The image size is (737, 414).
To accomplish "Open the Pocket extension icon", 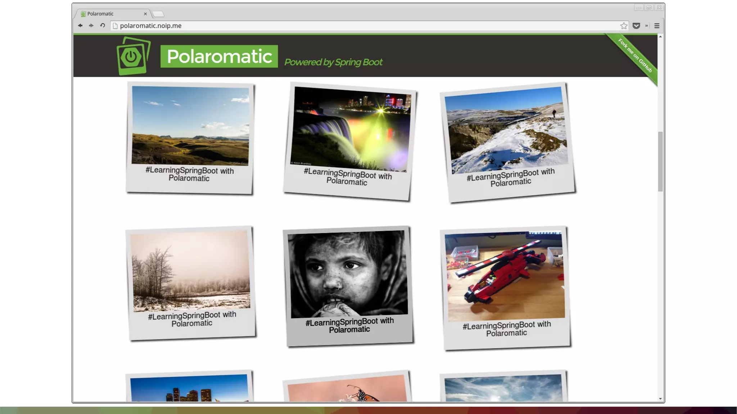I will pos(636,26).
